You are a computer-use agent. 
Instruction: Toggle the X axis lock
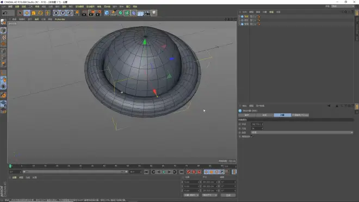point(56,13)
